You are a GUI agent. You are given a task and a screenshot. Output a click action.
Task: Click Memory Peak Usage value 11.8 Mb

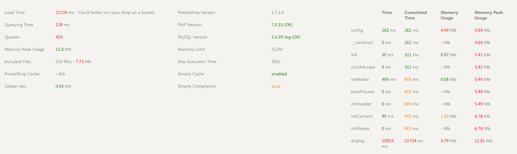pyautogui.click(x=63, y=49)
